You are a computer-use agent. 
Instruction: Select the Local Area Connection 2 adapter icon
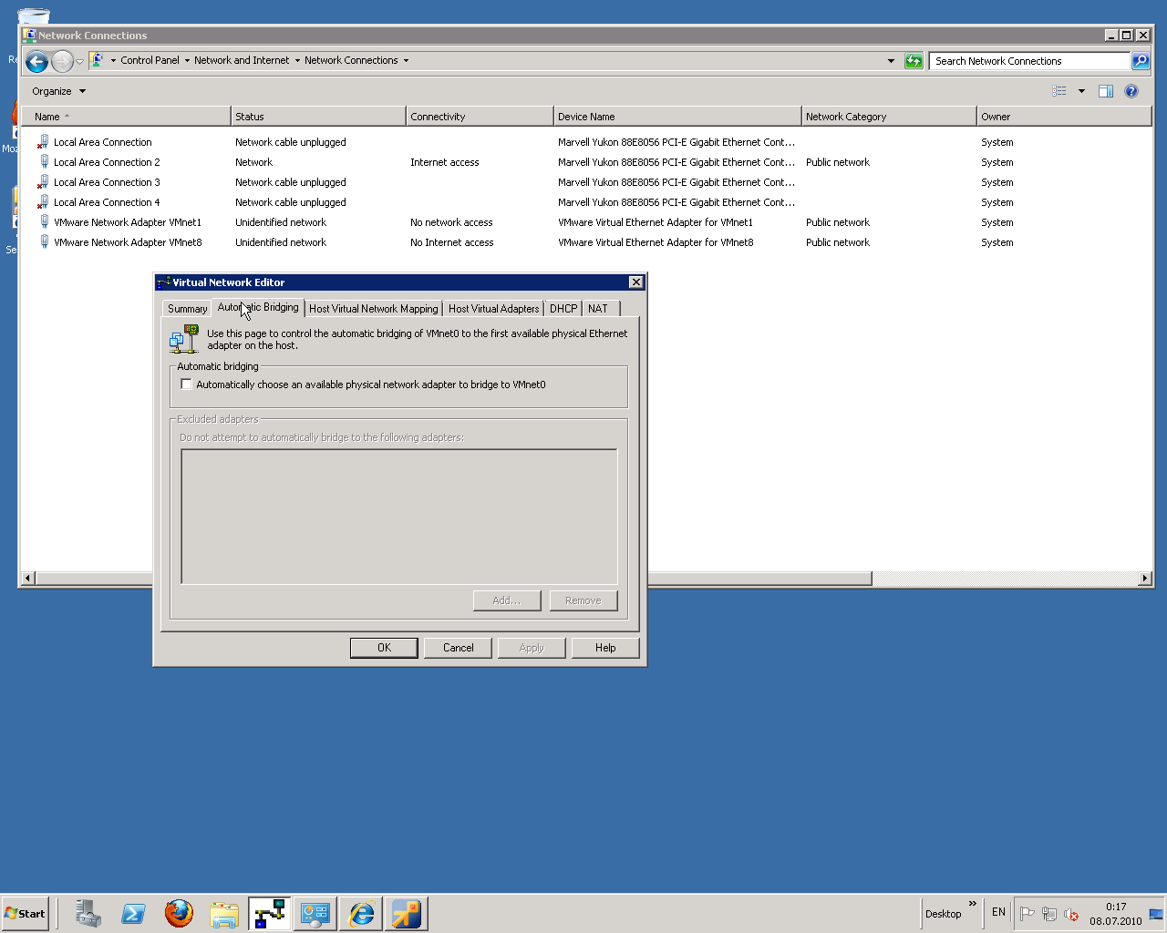pyautogui.click(x=43, y=162)
